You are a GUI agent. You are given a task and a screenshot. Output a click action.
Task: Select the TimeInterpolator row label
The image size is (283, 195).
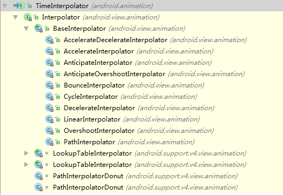[x=62, y=6]
